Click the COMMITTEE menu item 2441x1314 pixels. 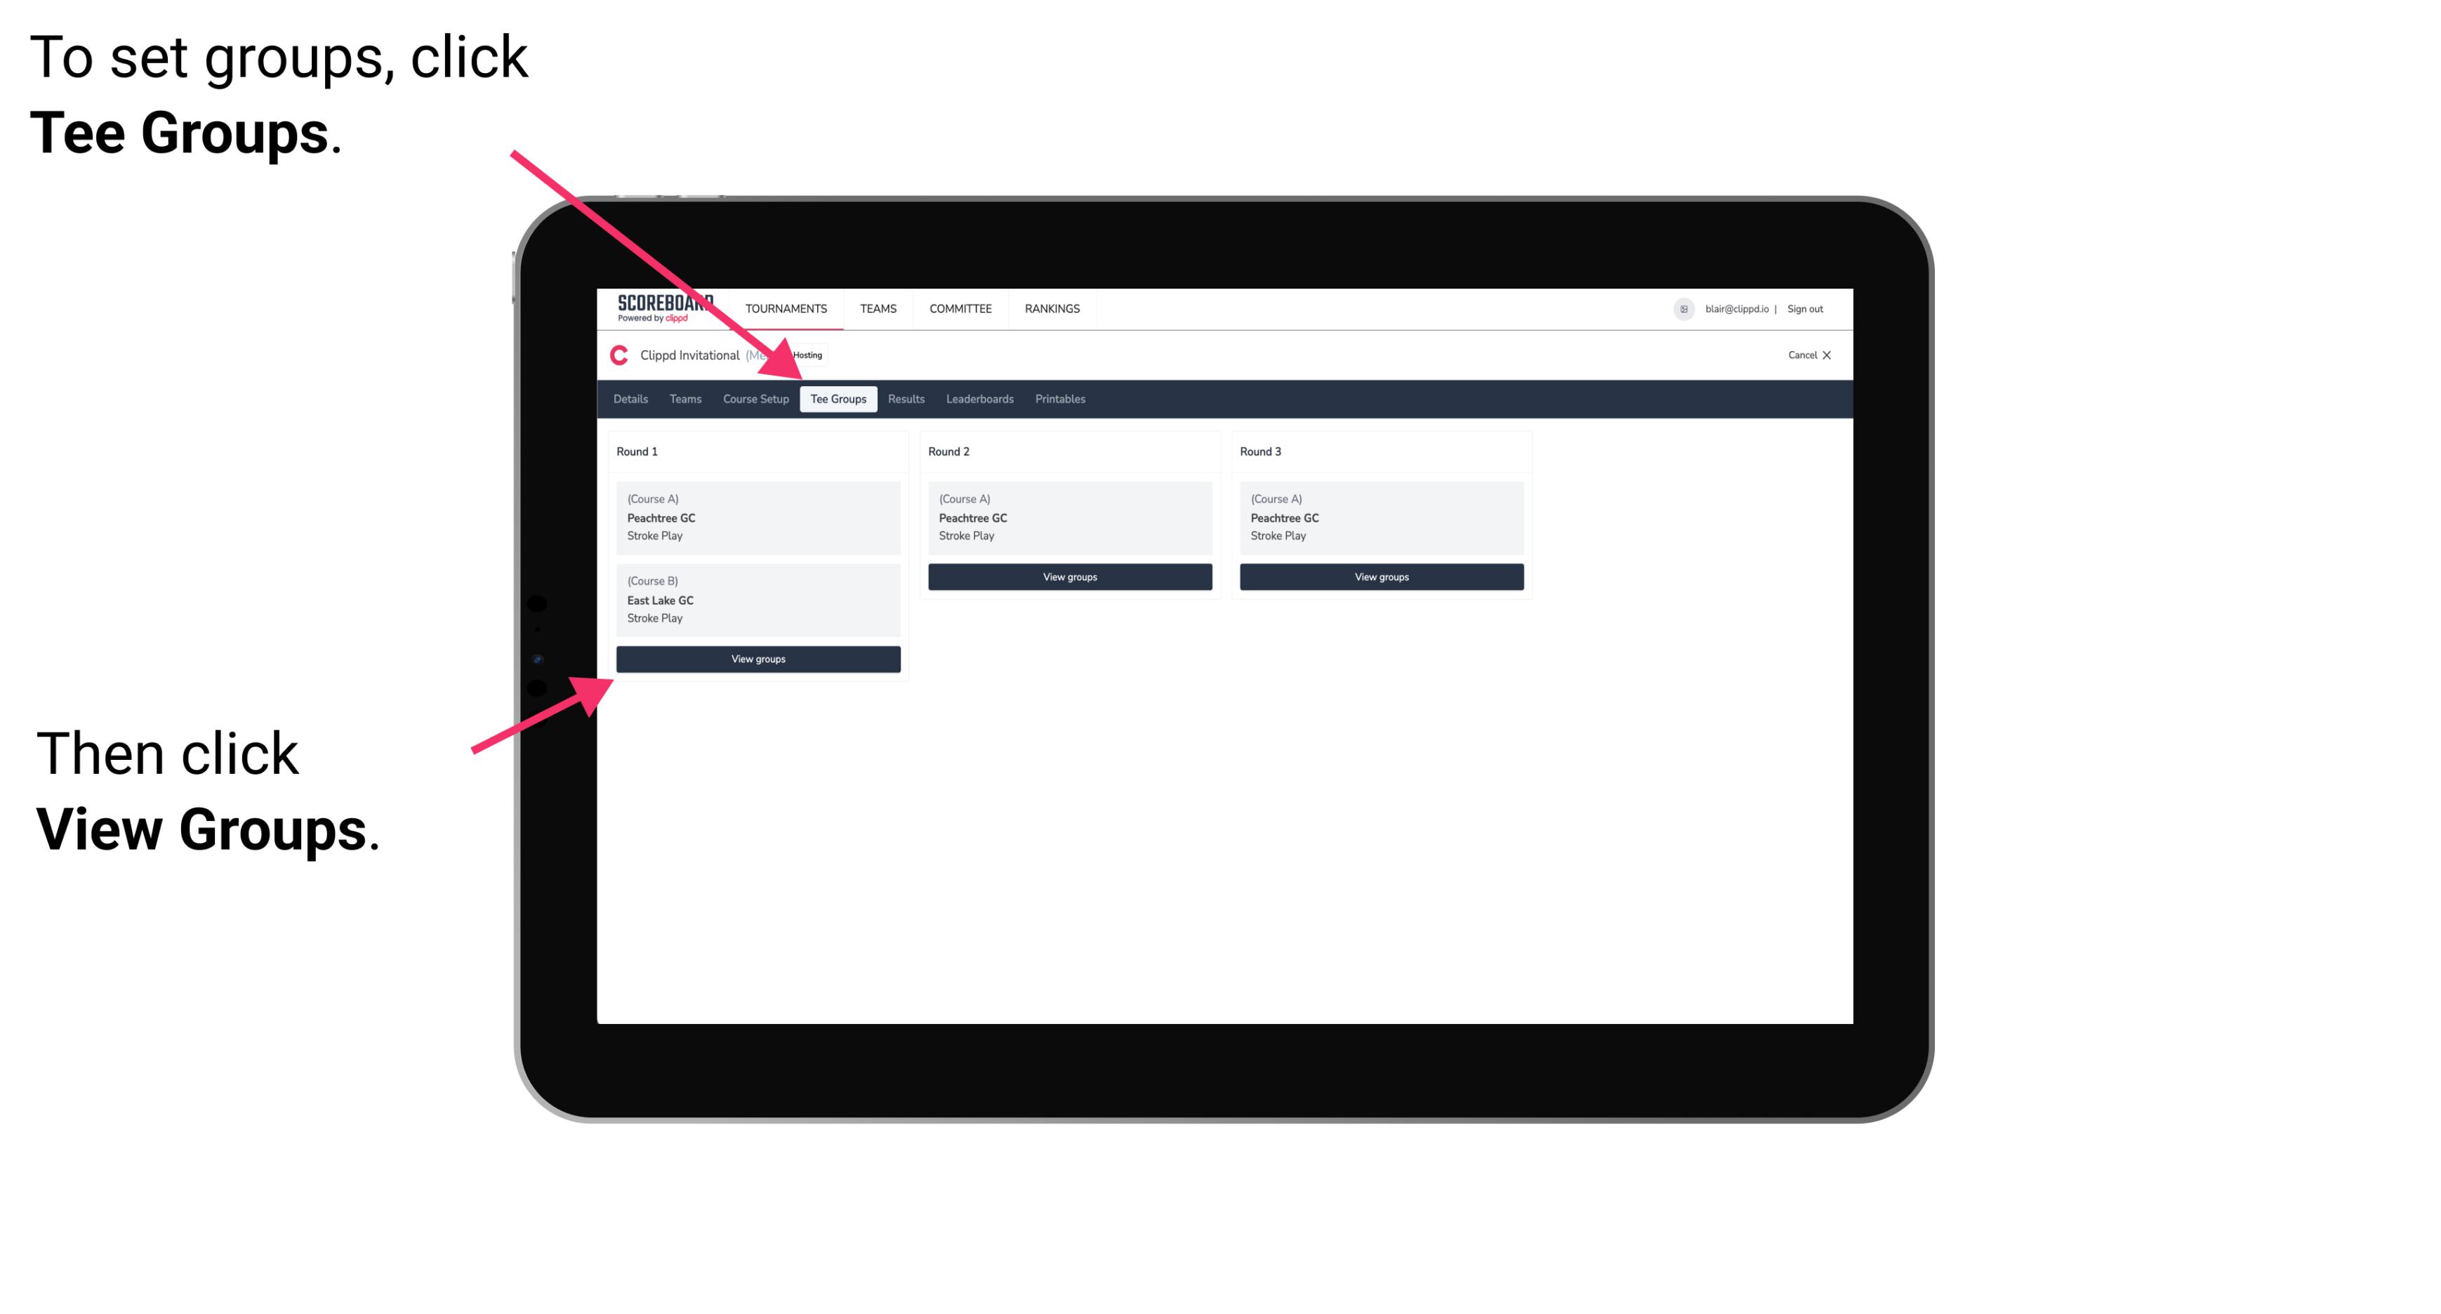point(958,309)
